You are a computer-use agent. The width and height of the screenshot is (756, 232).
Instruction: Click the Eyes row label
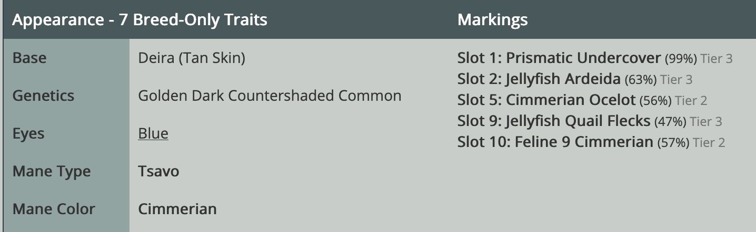click(x=28, y=133)
